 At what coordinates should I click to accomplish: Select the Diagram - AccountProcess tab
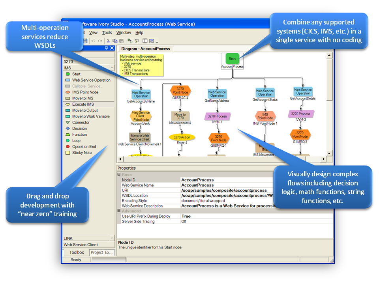click(x=145, y=49)
